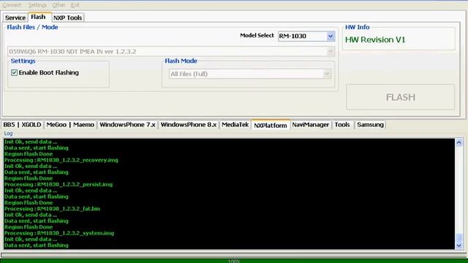
Task: Switch to the Service tab
Action: click(15, 18)
